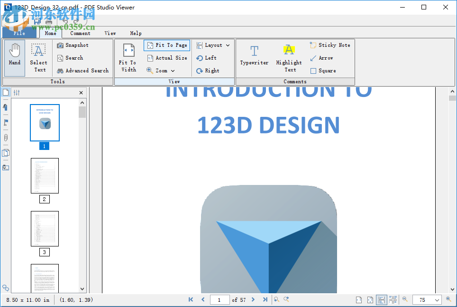Jump to the last page of the document
The width and height of the screenshot is (457, 307).
coord(266,299)
